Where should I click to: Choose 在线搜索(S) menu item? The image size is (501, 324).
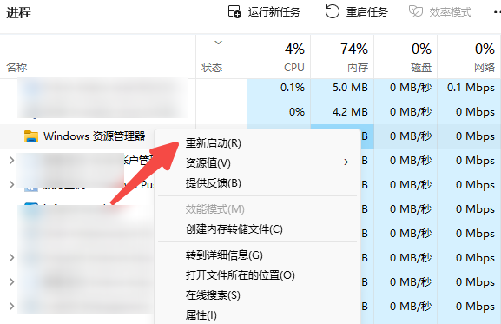(213, 294)
